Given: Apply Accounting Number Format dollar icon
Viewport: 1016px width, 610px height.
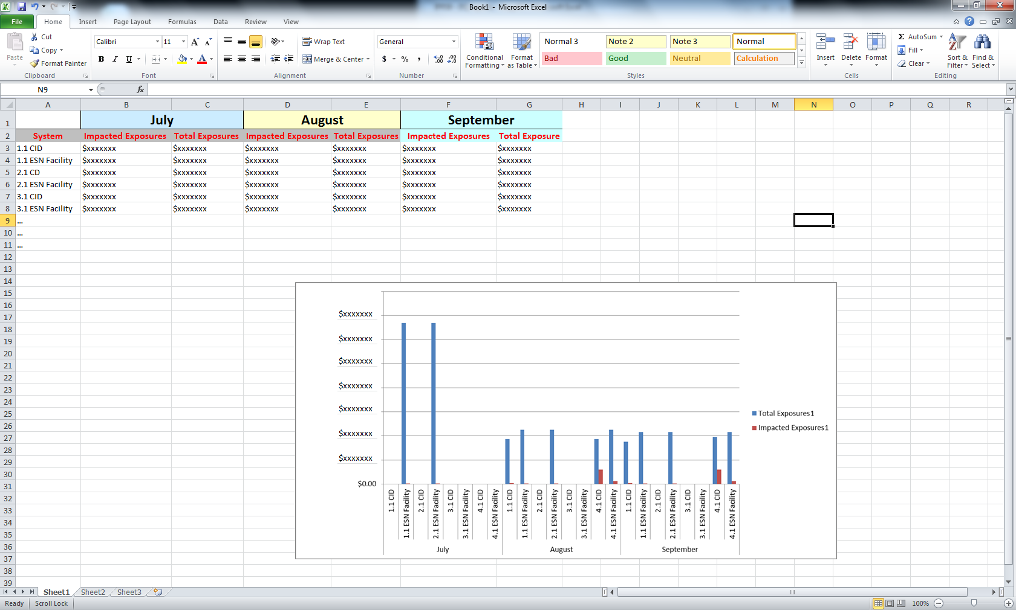Looking at the screenshot, I should click(384, 59).
